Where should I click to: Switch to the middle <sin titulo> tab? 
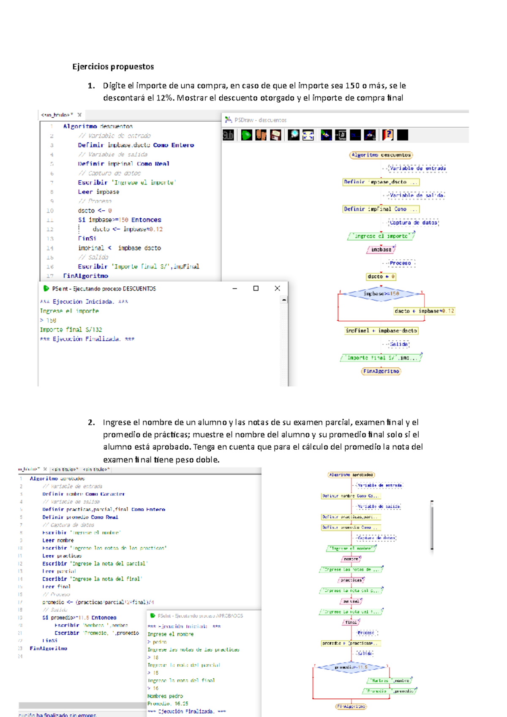tap(65, 469)
